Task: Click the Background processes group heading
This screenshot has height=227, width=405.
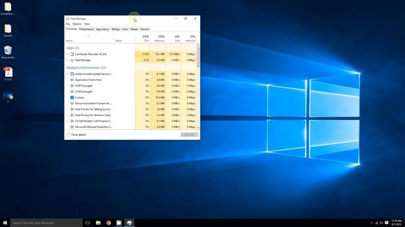Action: click(x=86, y=67)
